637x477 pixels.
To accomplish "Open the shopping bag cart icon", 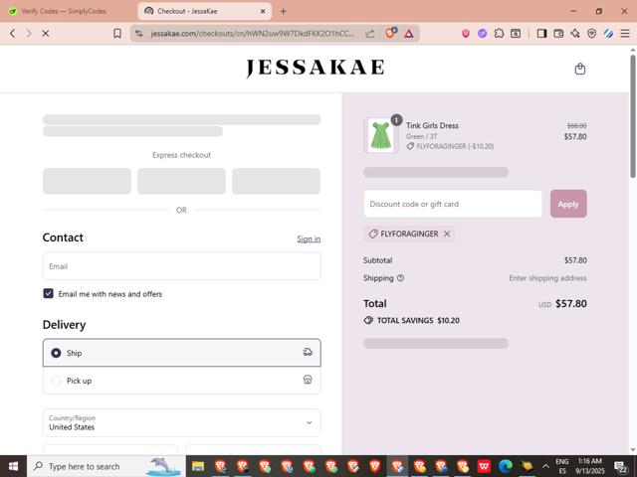I will click(x=579, y=69).
